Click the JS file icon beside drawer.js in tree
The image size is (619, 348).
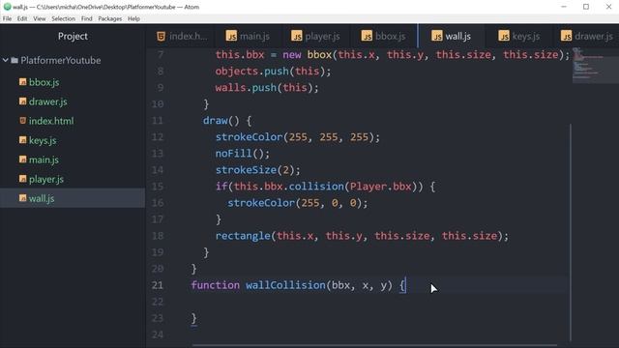click(x=22, y=101)
